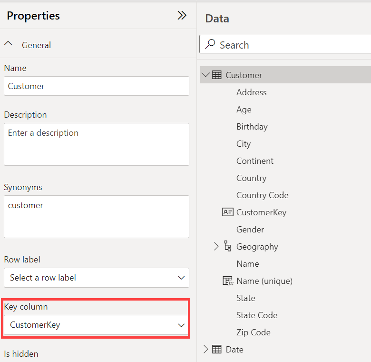Open the Key column CustomerKey dropdown
This screenshot has width=371, height=362.
click(96, 325)
